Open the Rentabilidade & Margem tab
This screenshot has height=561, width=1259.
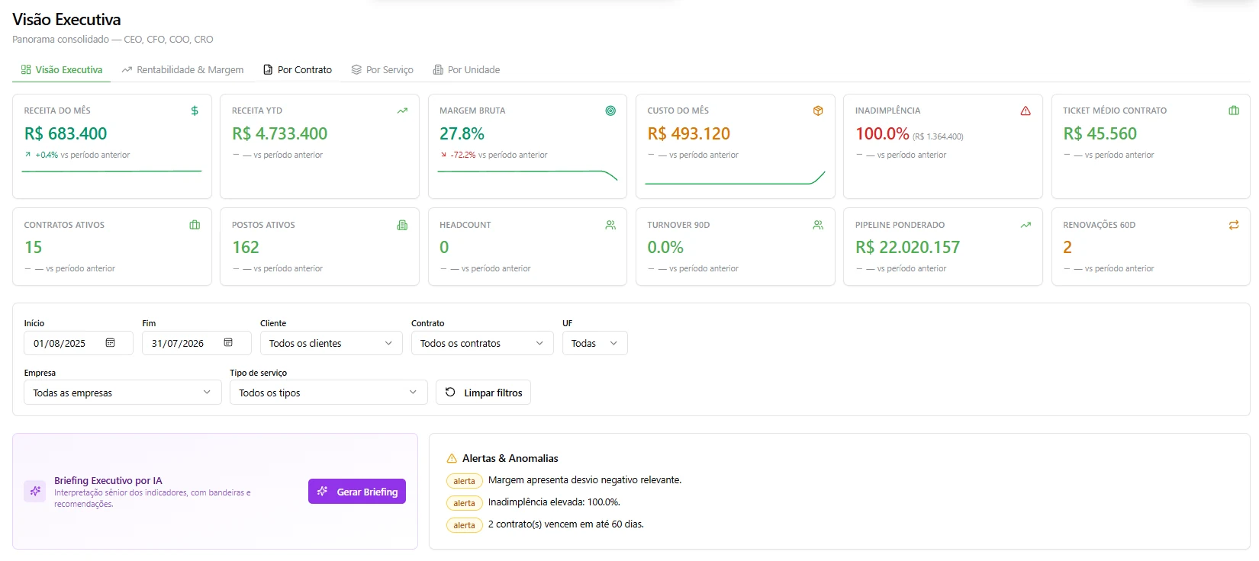[x=182, y=69]
